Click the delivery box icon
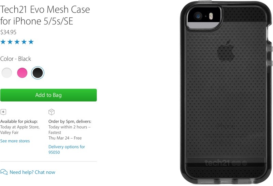273x186 pixels. tap(52, 112)
